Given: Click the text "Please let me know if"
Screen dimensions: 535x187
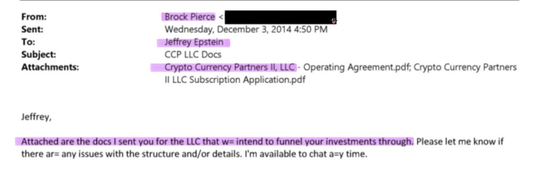Looking at the screenshot, I should click(460, 141).
